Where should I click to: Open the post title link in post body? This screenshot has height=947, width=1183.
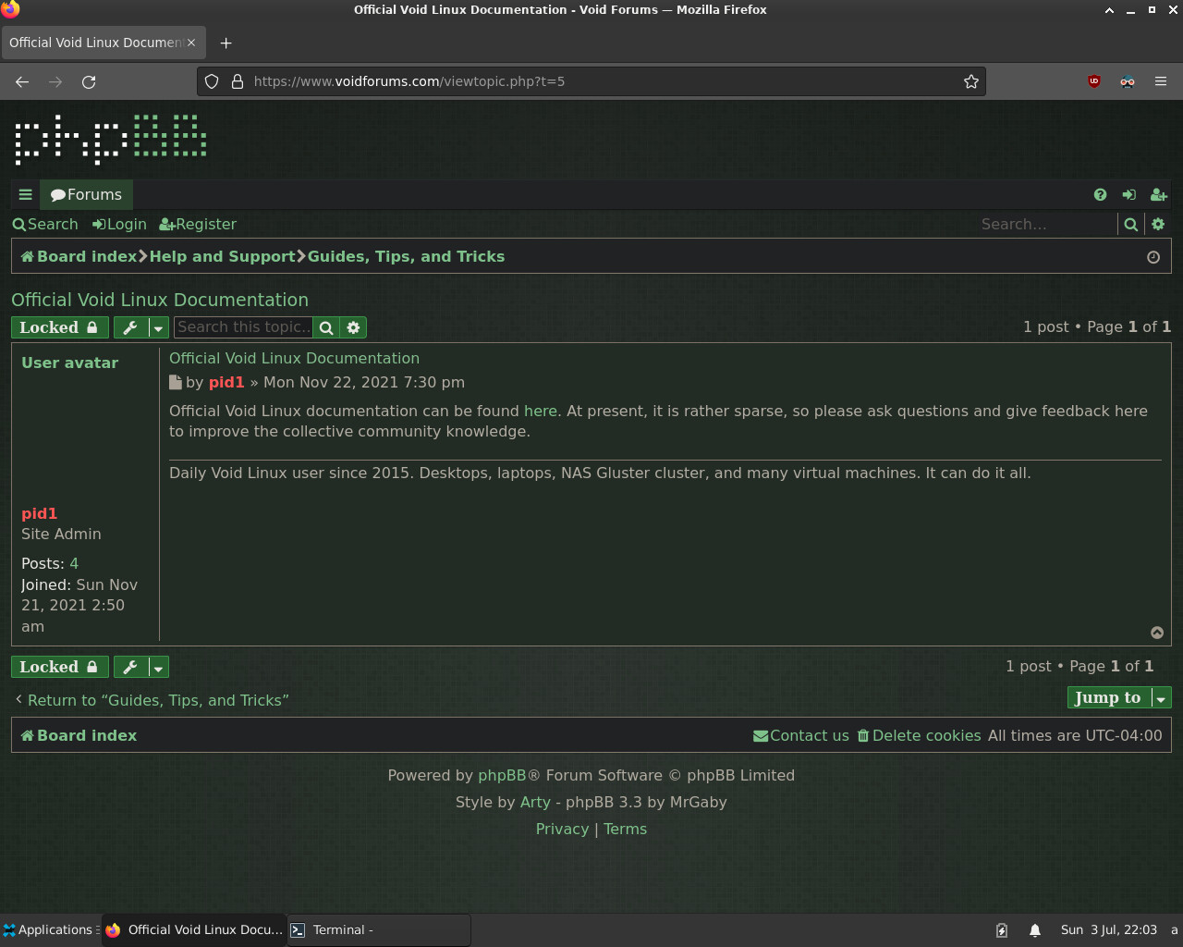294,358
